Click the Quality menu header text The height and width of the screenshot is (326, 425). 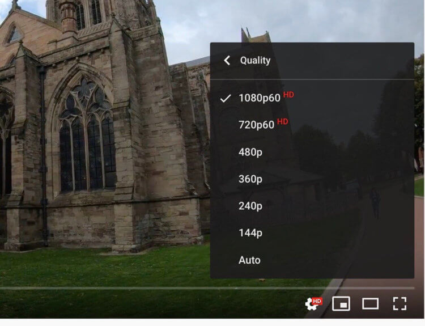(255, 60)
